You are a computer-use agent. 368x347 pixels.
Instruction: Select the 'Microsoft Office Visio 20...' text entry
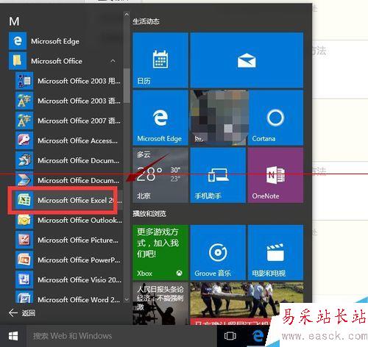[x=79, y=279]
